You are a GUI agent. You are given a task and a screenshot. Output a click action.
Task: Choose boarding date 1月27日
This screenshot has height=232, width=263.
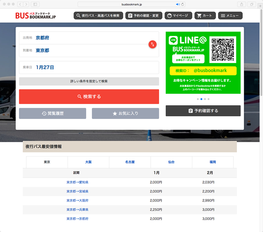tap(89, 68)
